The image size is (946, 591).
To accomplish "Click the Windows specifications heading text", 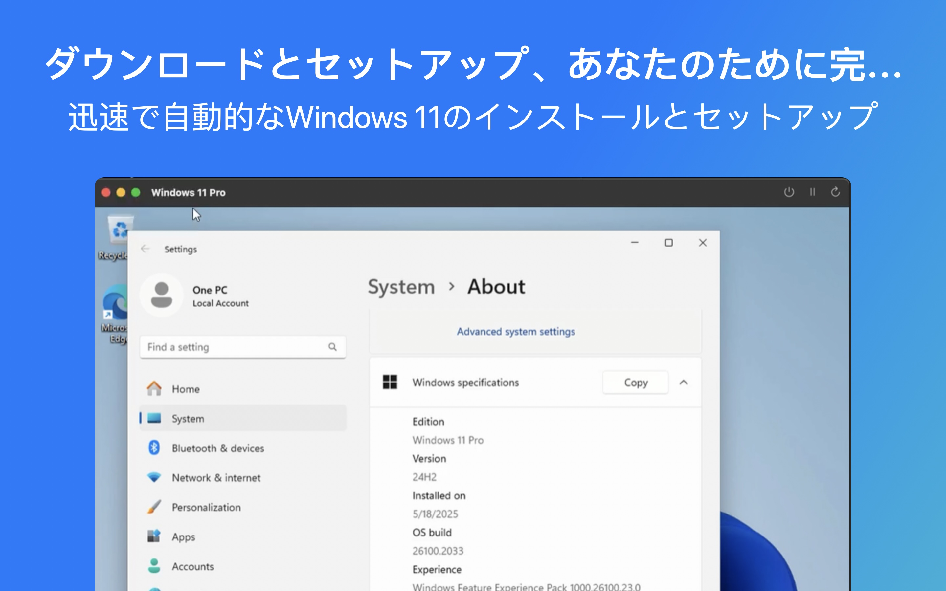I will [465, 382].
